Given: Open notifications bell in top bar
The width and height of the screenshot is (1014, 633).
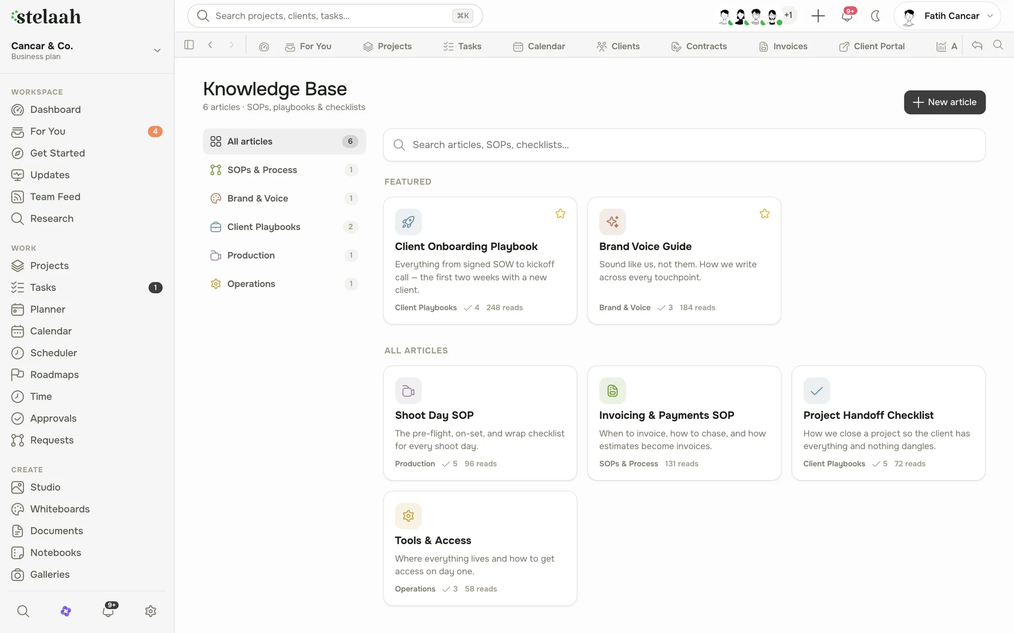Looking at the screenshot, I should (847, 16).
